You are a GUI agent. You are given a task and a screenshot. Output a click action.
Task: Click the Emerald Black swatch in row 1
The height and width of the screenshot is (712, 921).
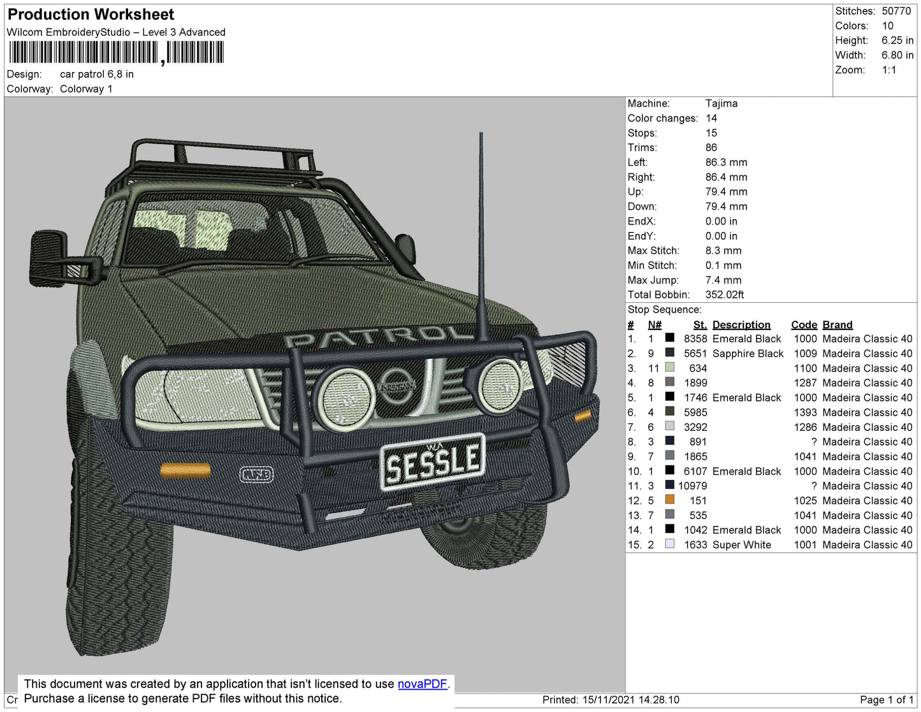point(670,338)
